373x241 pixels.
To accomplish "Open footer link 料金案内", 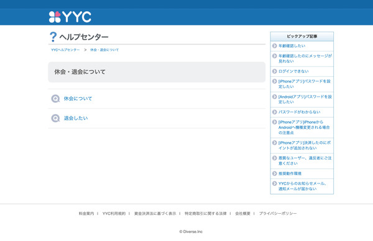I will [86, 214].
